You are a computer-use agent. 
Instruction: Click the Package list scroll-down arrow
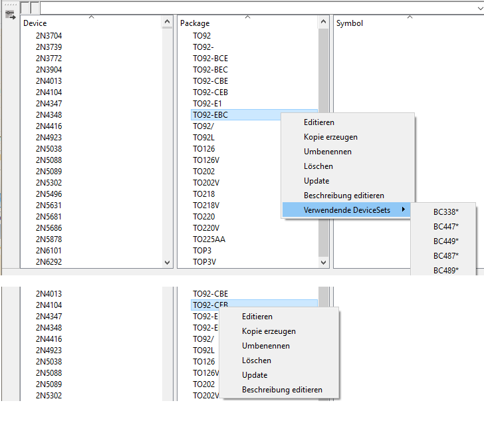[x=323, y=263]
